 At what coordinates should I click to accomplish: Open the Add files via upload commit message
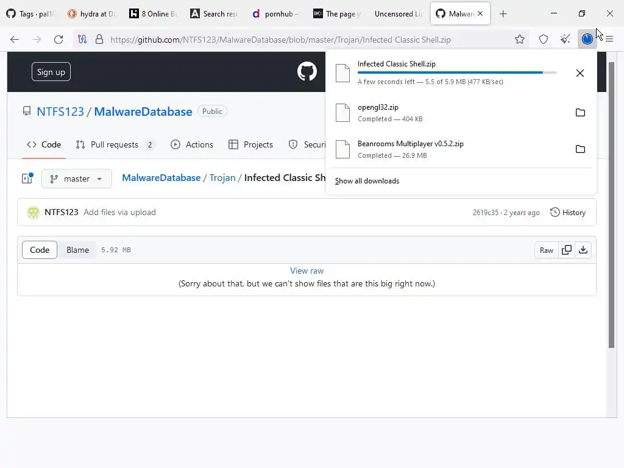(119, 213)
